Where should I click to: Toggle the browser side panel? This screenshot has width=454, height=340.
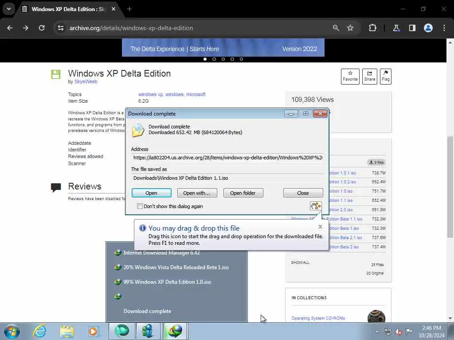coord(412,28)
